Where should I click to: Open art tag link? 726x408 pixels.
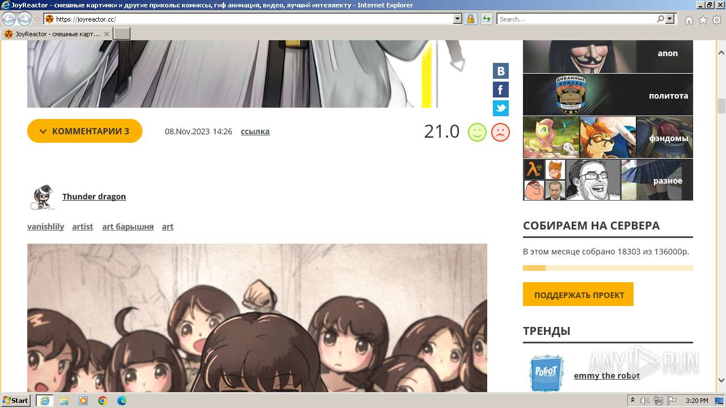(167, 227)
